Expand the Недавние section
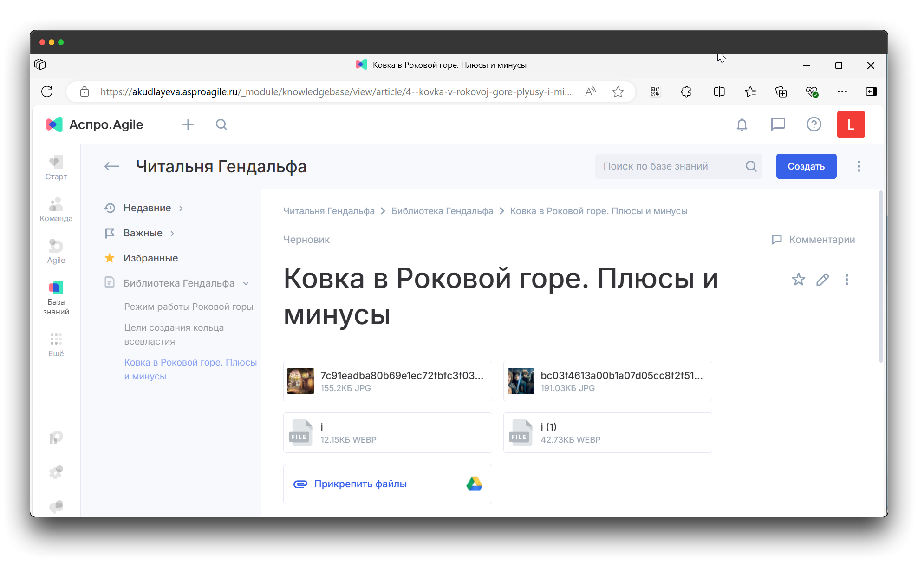The width and height of the screenshot is (918, 562). tap(181, 208)
